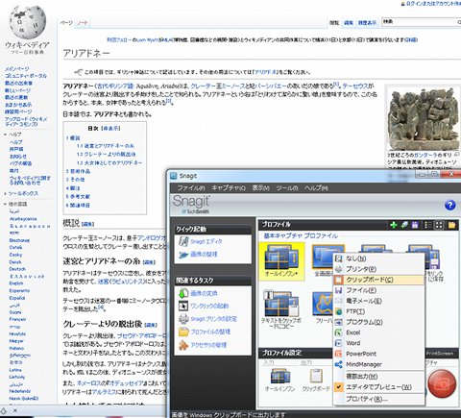Viewport: 461px width, 418px height.
Task: Choose ファイル(F) output option
Action: tap(379, 290)
